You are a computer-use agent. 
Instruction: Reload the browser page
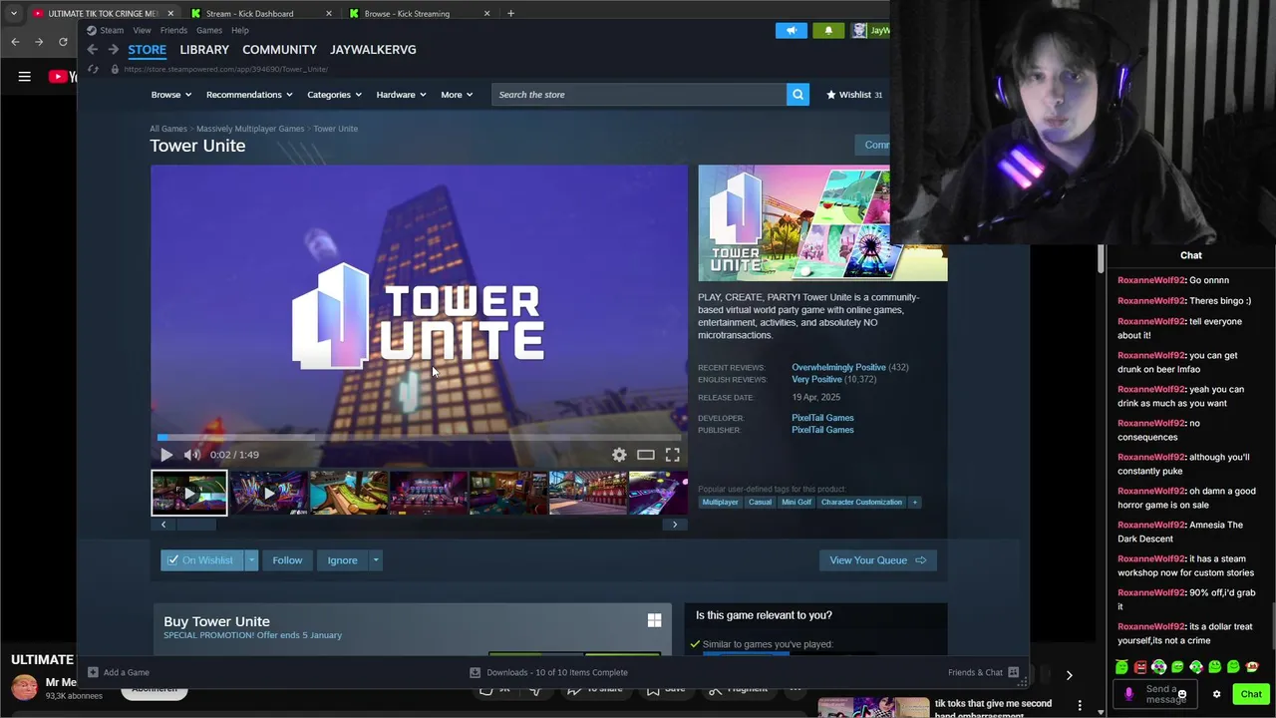pos(63,41)
